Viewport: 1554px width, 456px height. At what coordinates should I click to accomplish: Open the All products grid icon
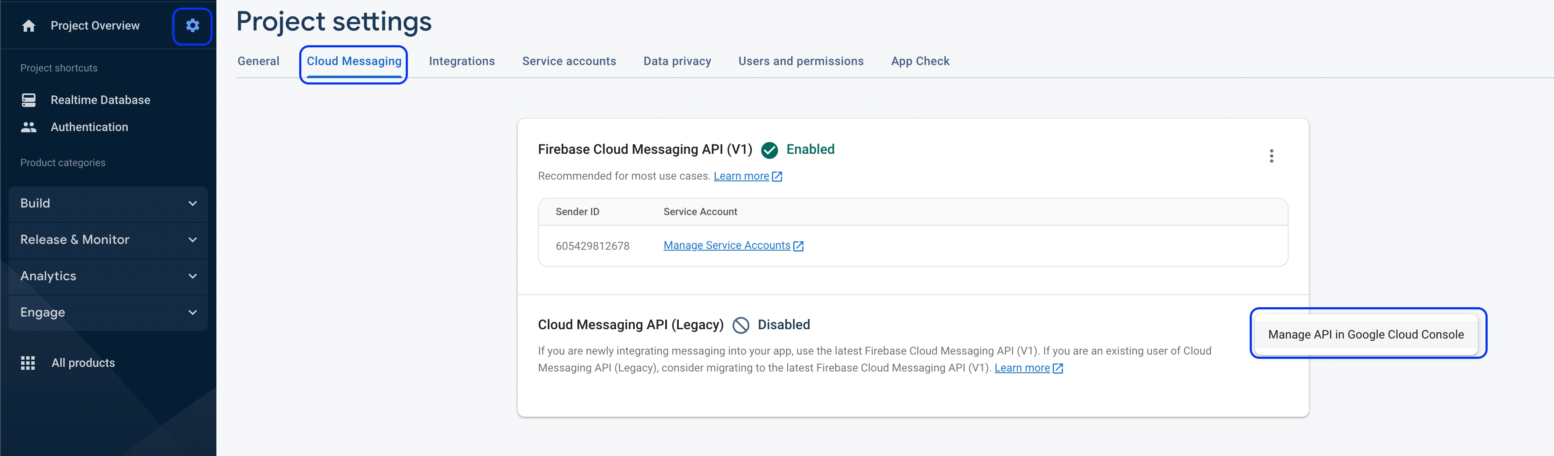tap(28, 363)
